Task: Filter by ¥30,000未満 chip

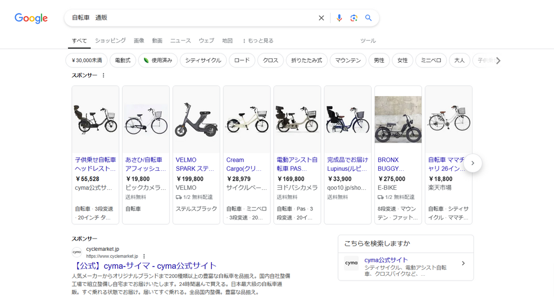Action: click(x=87, y=61)
